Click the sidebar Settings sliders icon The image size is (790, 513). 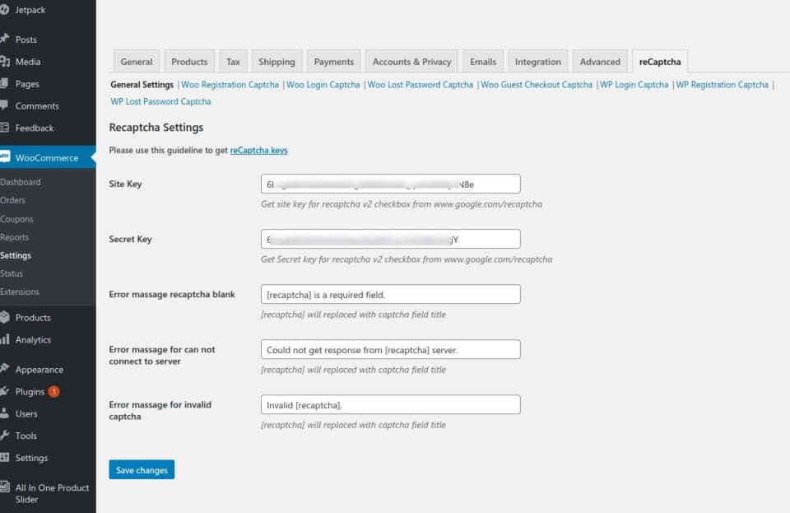(5, 457)
